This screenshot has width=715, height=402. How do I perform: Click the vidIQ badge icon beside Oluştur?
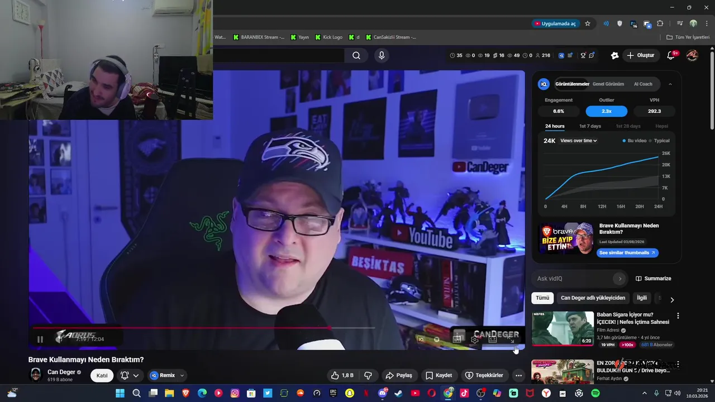614,55
